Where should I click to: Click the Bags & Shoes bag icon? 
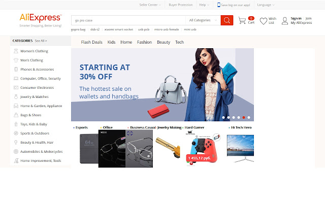coord(16,115)
